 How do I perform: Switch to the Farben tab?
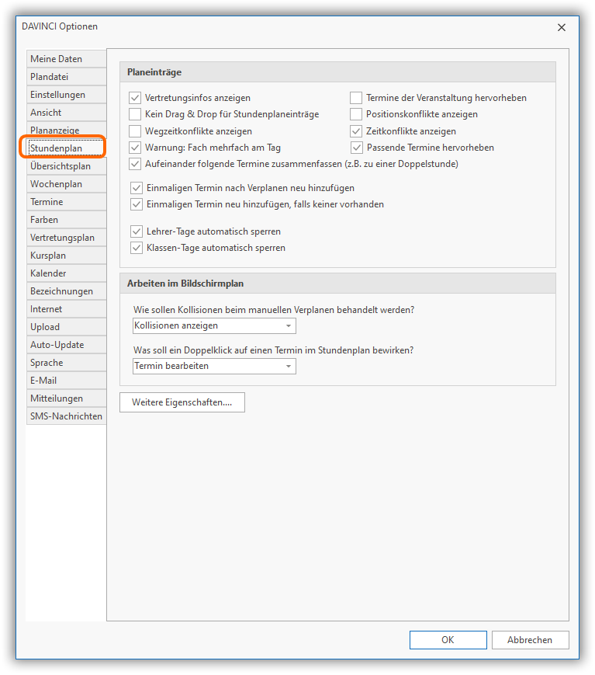pos(66,220)
